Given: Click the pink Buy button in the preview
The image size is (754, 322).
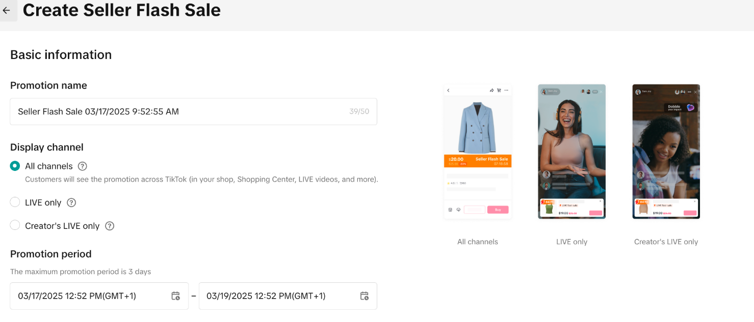Looking at the screenshot, I should 498,210.
